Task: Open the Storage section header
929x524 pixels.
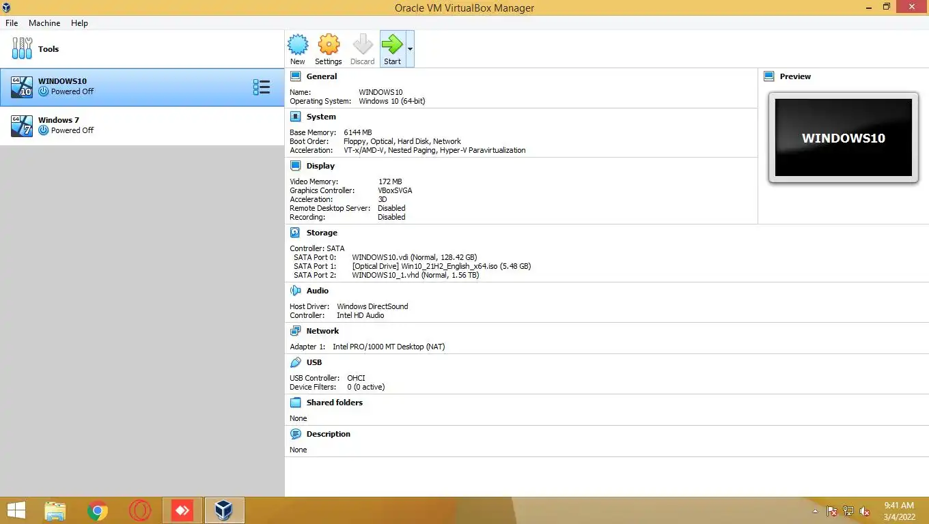Action: 322,233
